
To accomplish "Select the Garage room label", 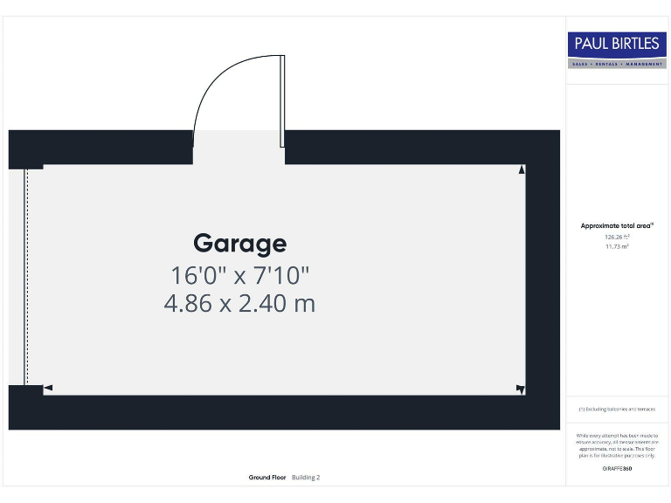I will (x=239, y=243).
